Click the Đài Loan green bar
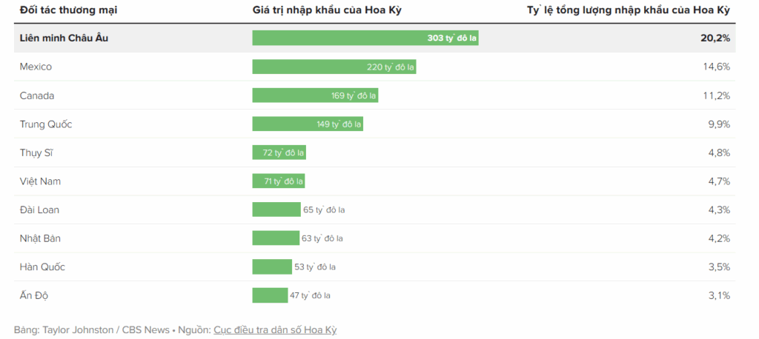Viewport: 759px width, 339px height. [x=276, y=209]
